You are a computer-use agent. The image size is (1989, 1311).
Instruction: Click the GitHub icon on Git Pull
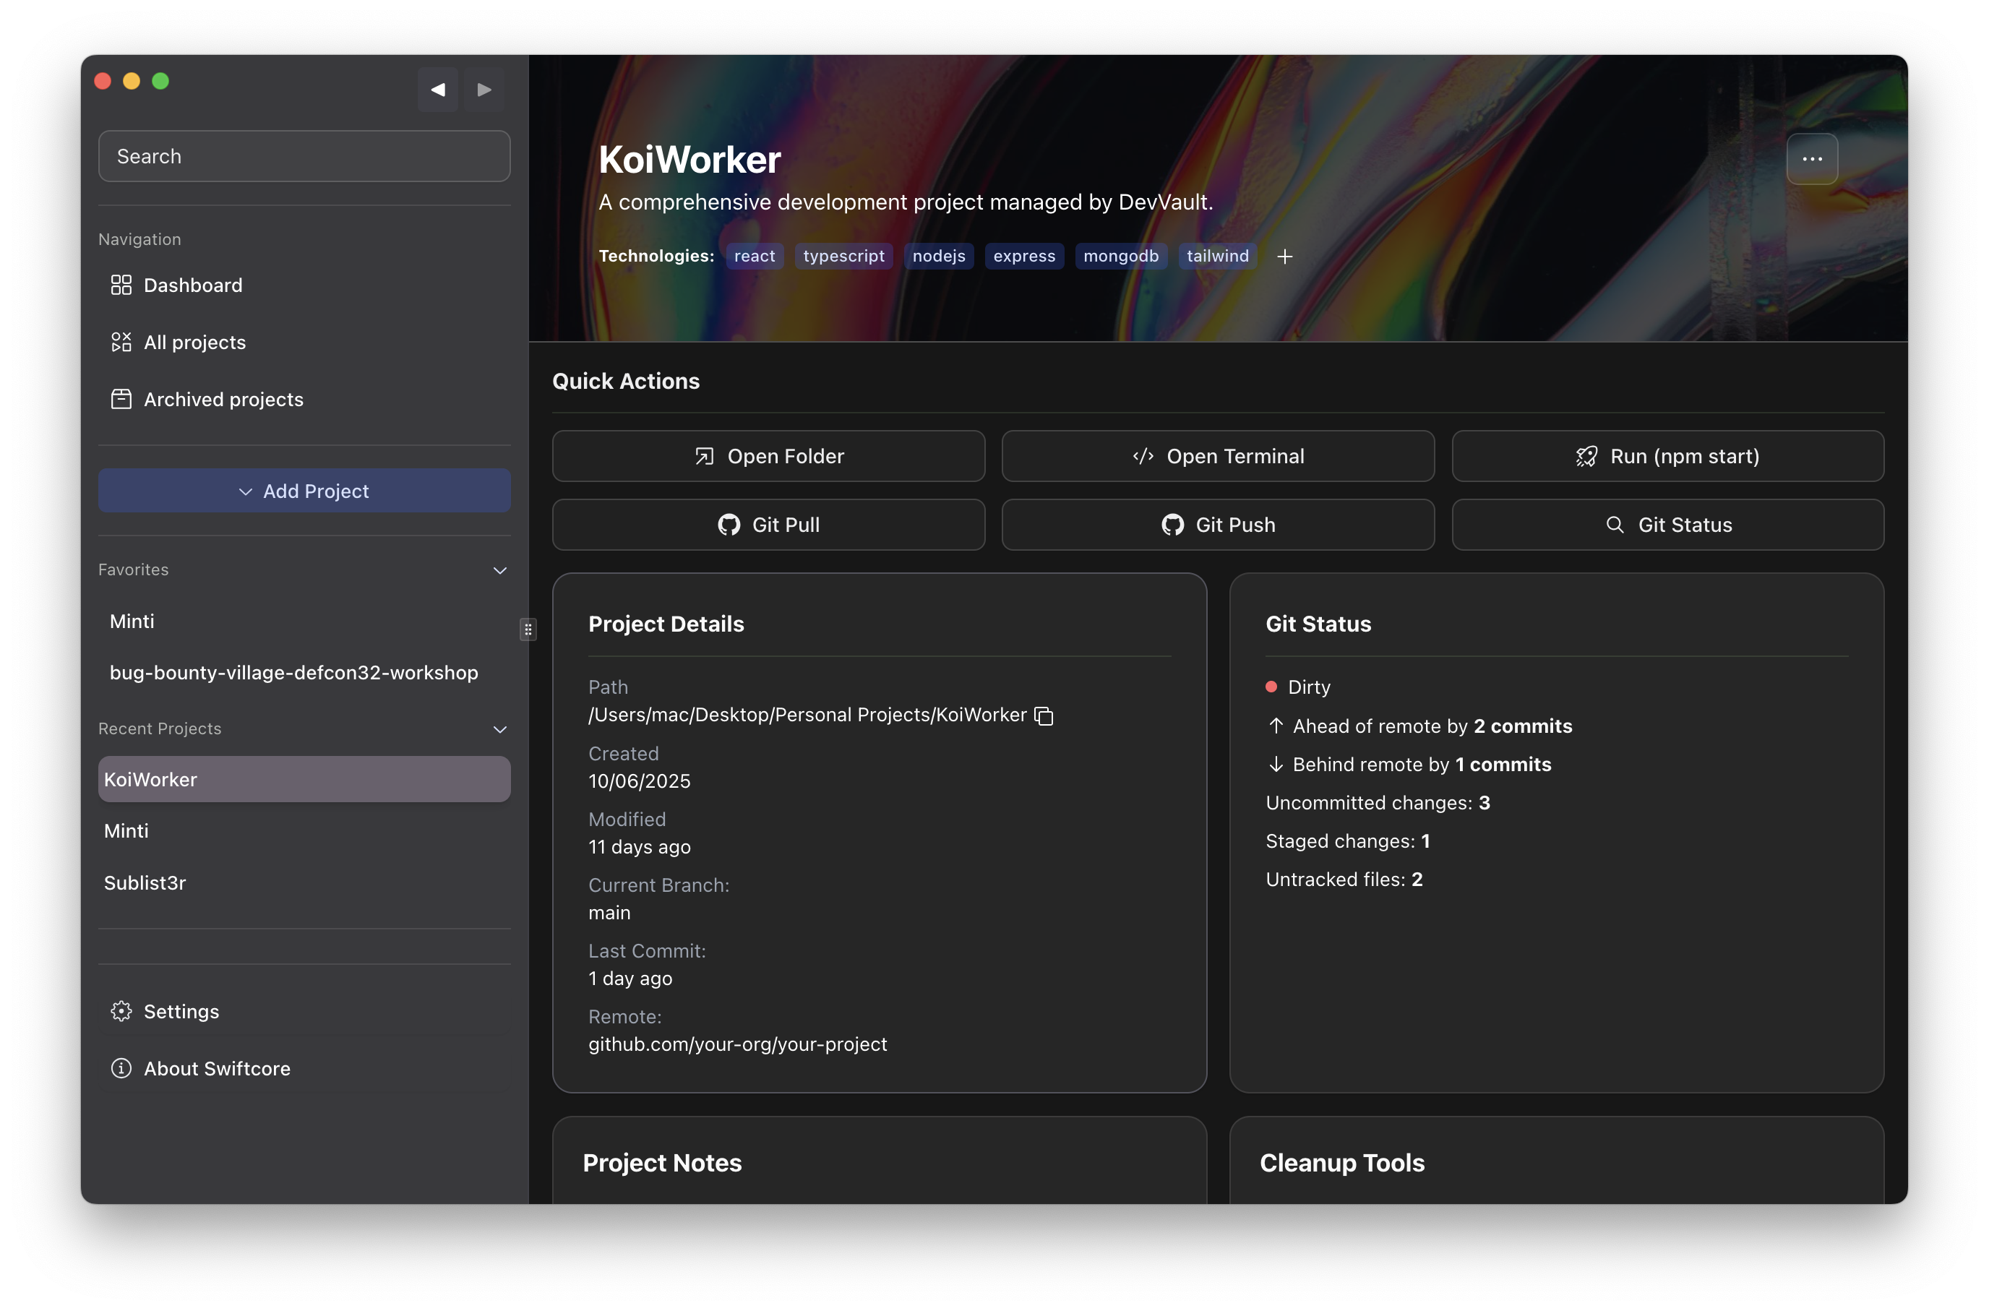pos(729,524)
